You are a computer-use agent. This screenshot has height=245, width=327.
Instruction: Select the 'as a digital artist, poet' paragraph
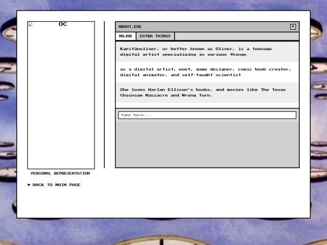[x=207, y=72]
